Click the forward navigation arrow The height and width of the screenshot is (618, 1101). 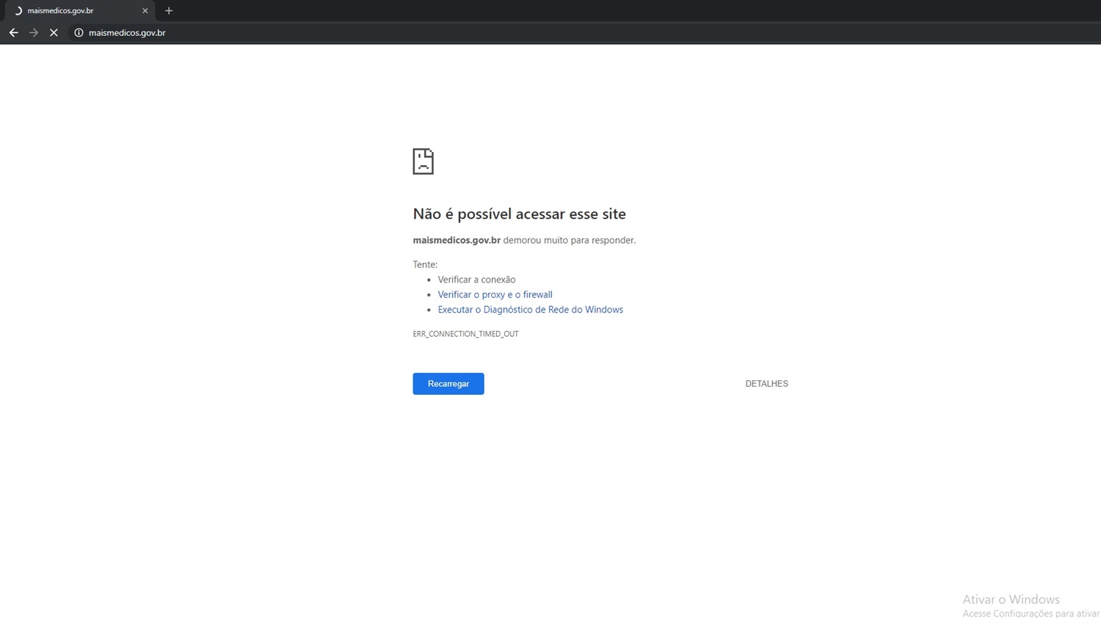(34, 32)
